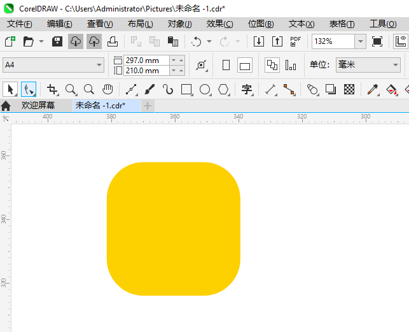Image resolution: width=409 pixels, height=332 pixels.
Task: Select the Rectangle tool
Action: click(186, 89)
